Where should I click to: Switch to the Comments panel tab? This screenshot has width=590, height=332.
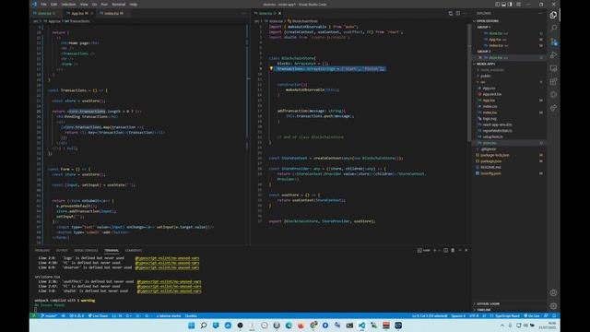point(134,250)
